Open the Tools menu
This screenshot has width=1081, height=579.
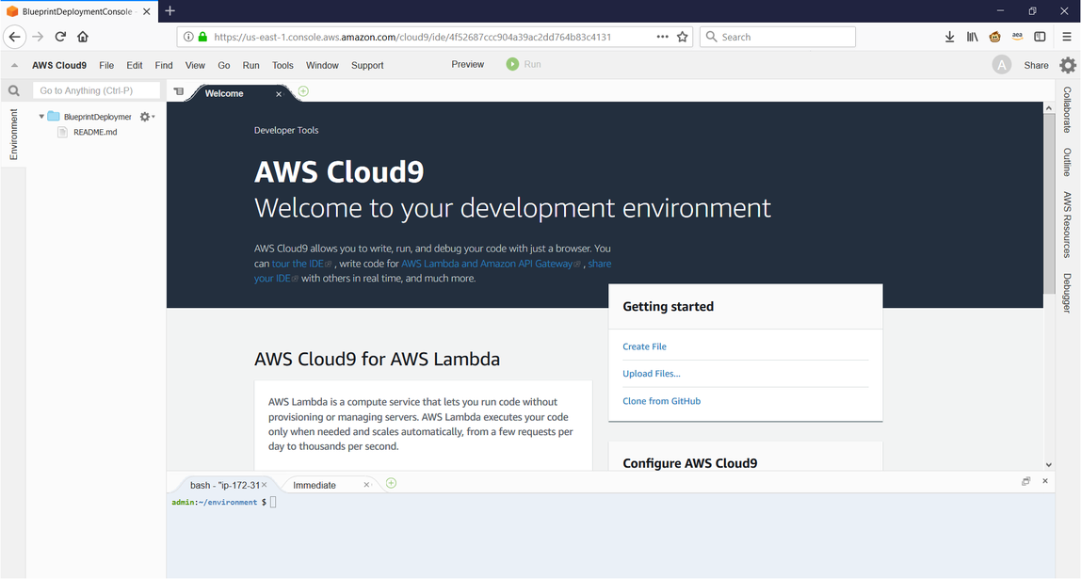[x=282, y=66]
